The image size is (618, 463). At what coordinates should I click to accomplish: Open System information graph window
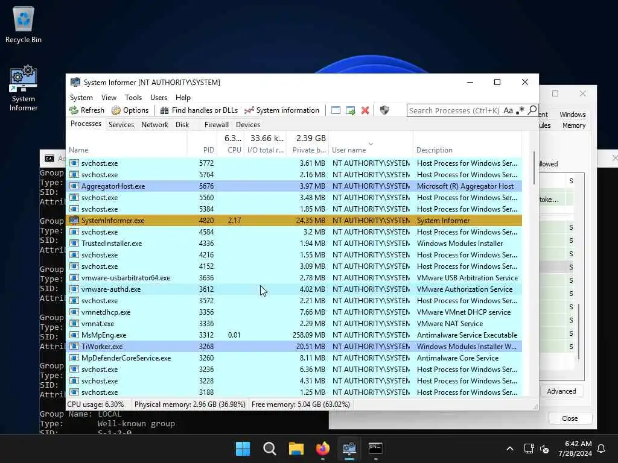click(282, 110)
